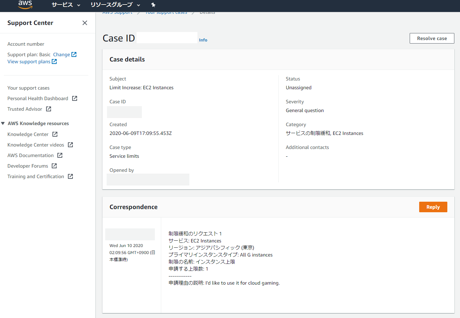Click the Correspondence heading
Image resolution: width=460 pixels, height=318 pixels.
(x=133, y=207)
